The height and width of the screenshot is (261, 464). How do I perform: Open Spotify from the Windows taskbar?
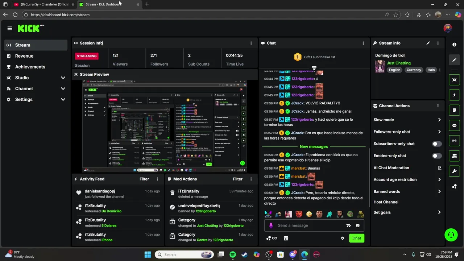(233, 254)
